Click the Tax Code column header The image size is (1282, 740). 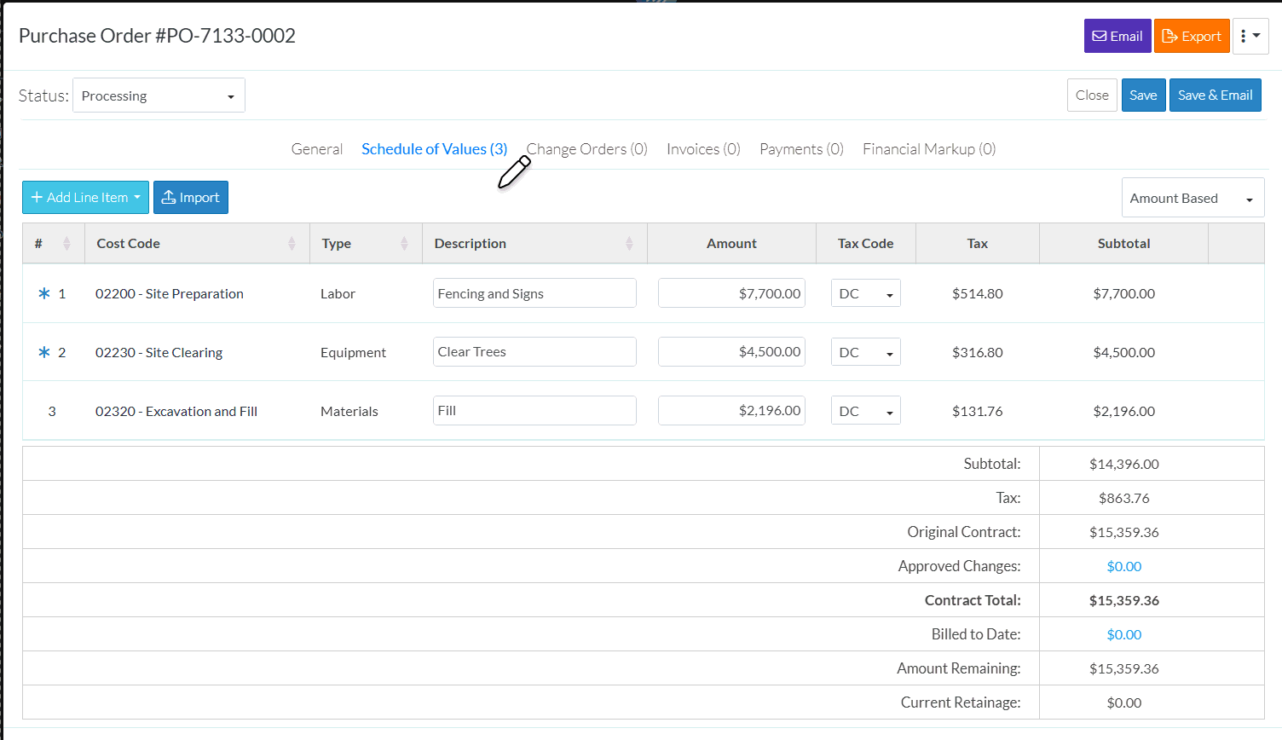point(865,244)
